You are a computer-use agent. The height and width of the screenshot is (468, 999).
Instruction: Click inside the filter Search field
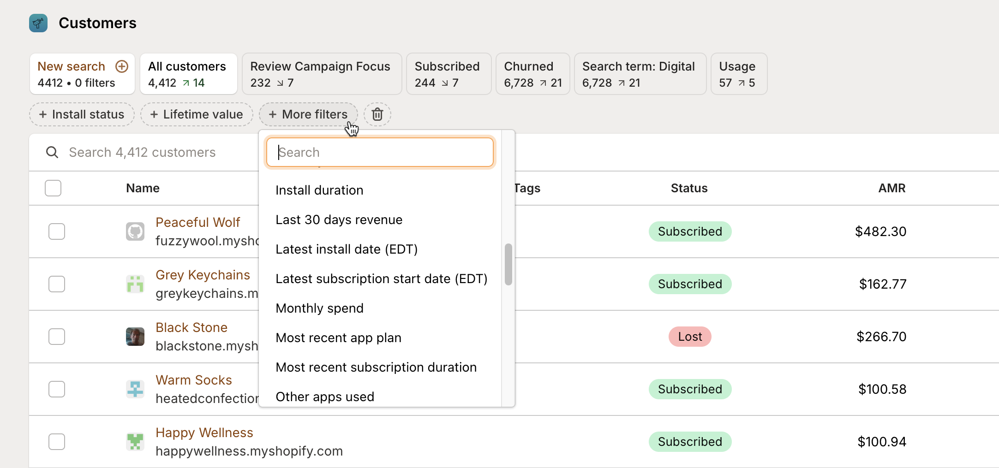coord(380,152)
